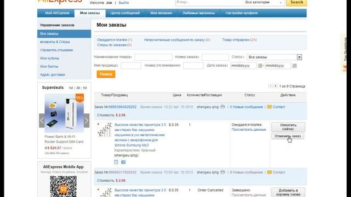Open the end date calendar picker icon

click(x=295, y=66)
